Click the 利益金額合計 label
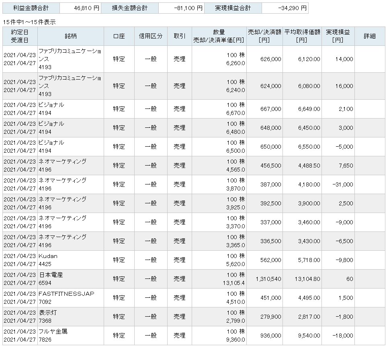This screenshot has width=387, height=346. coord(31,8)
